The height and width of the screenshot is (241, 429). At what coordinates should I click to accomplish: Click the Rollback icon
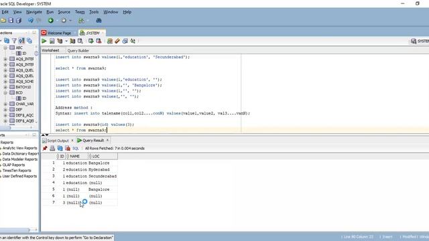(x=99, y=41)
